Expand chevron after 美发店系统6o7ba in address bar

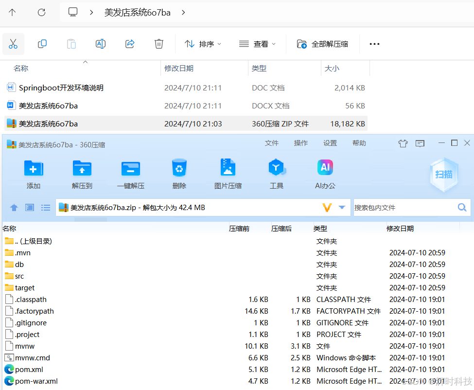pyautogui.click(x=183, y=12)
